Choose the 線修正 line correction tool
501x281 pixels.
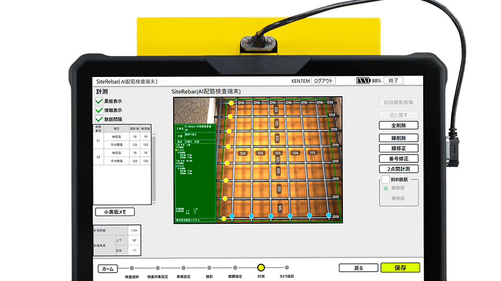pos(398,148)
